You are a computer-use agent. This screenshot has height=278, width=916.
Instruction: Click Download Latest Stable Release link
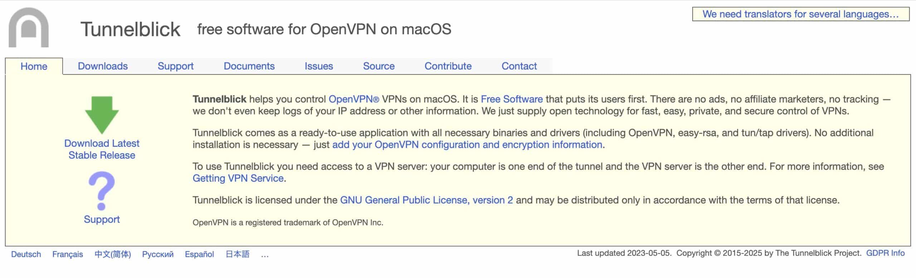pos(102,149)
